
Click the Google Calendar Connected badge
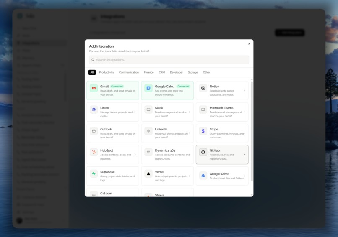point(183,87)
